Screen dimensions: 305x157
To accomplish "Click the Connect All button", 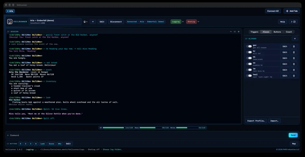I will tap(273, 11).
